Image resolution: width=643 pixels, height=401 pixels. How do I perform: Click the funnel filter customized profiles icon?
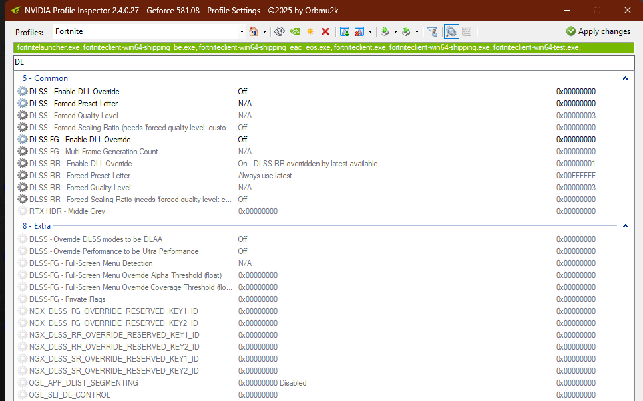pos(432,31)
